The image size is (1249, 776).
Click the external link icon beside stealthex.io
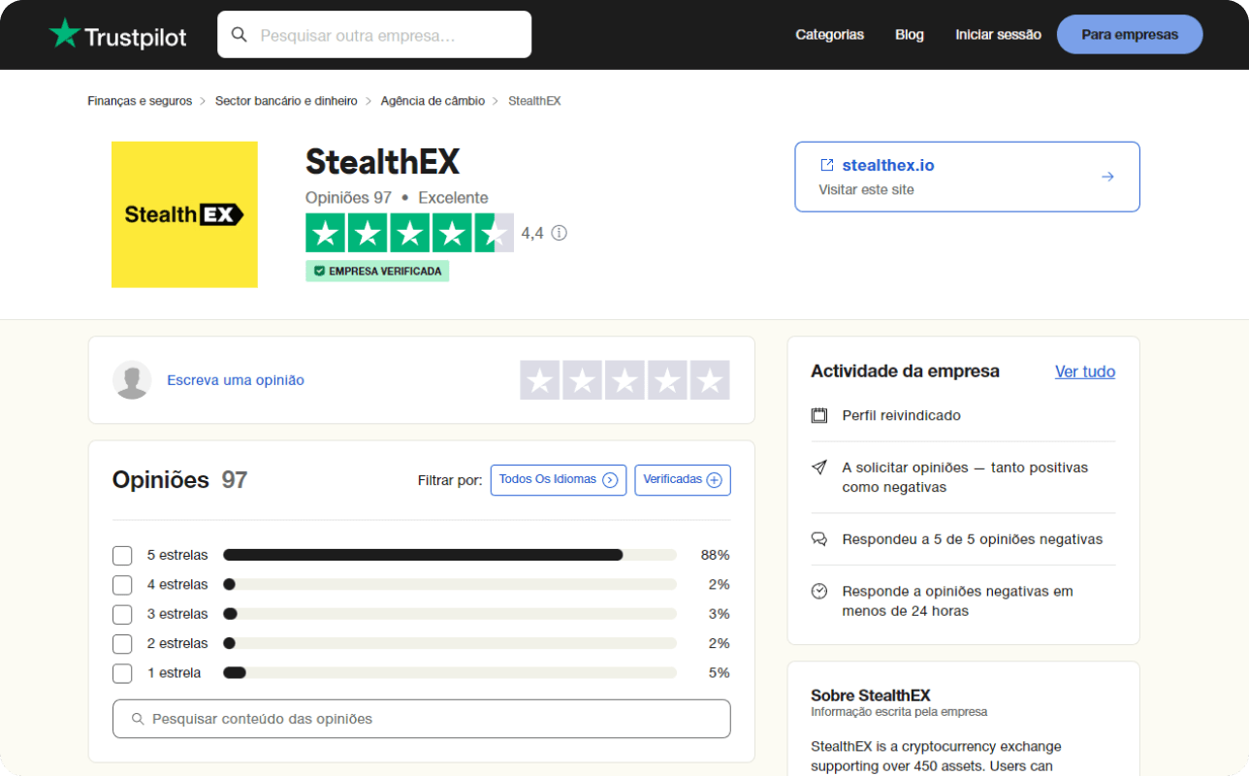click(x=827, y=165)
